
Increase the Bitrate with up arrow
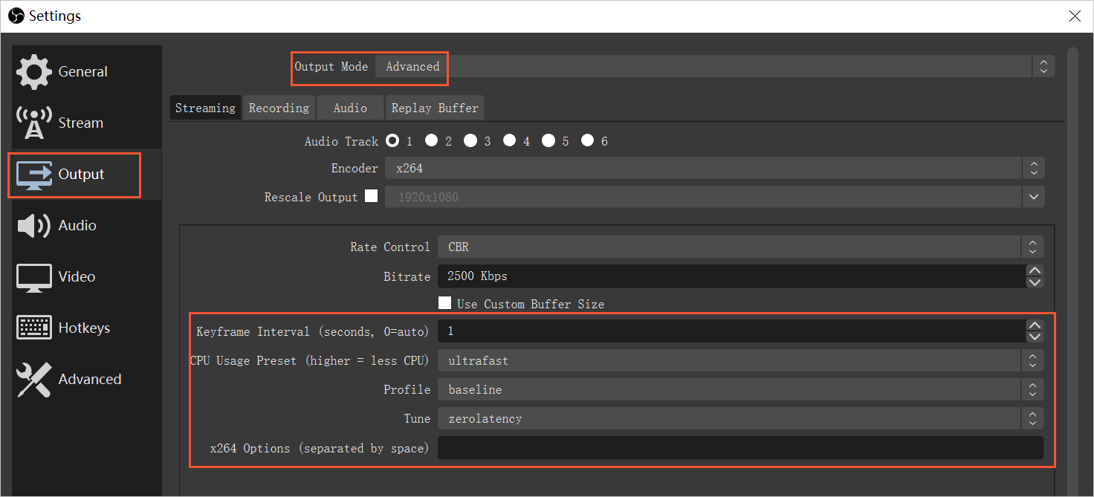click(x=1035, y=270)
